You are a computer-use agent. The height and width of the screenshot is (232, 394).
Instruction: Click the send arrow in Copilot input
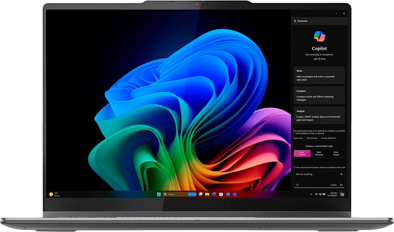(341, 185)
